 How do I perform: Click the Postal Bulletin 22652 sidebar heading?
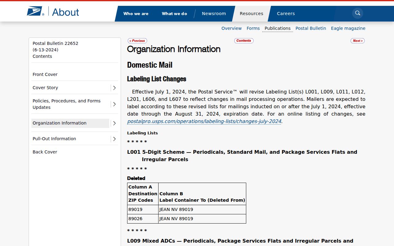(x=55, y=50)
